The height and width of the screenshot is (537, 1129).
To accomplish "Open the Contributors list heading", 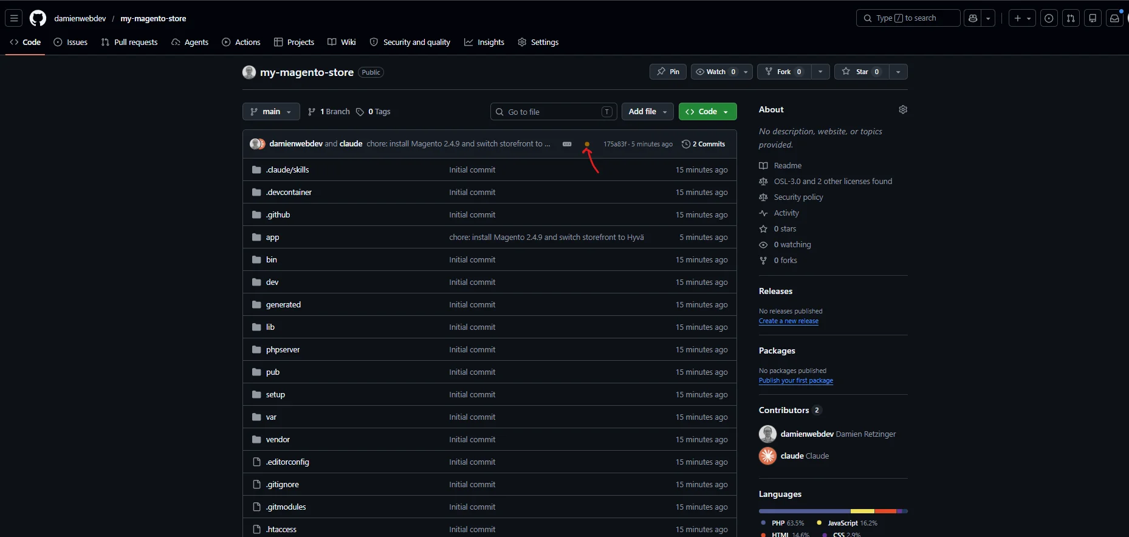I will [790, 410].
